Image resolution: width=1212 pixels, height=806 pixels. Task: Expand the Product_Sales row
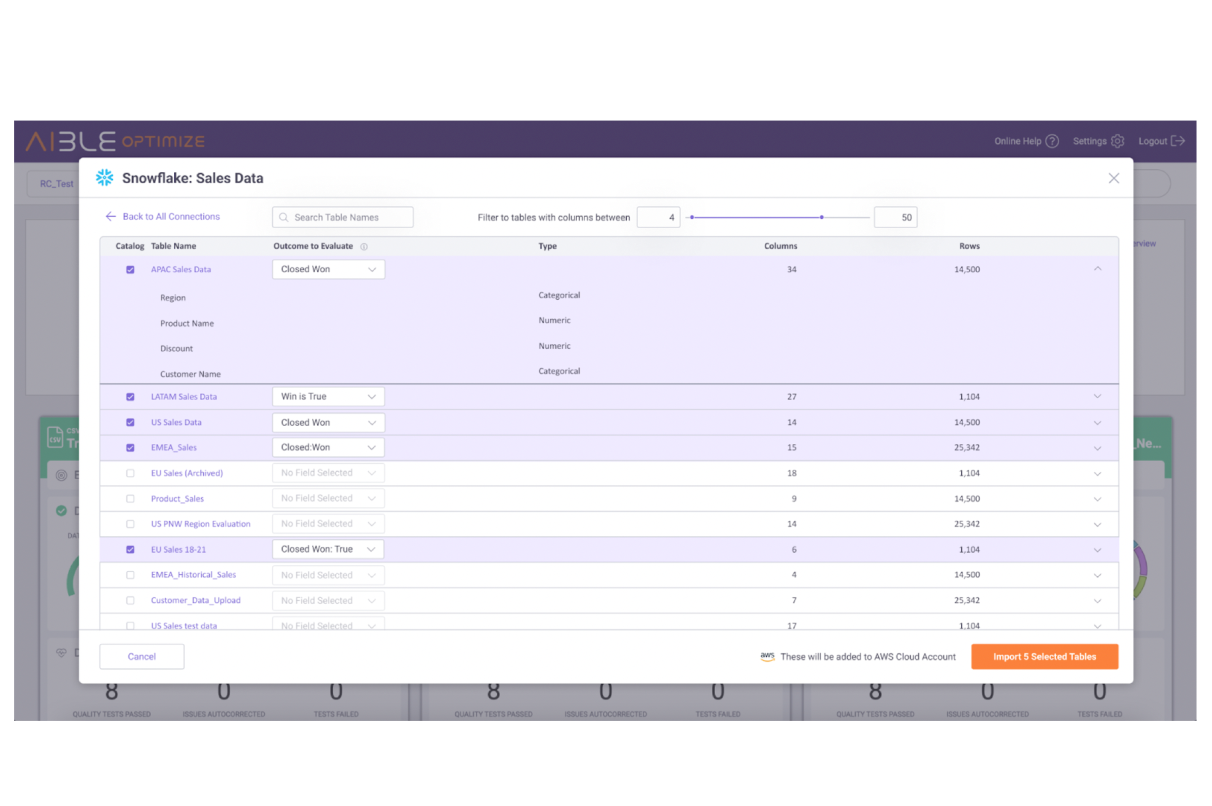1097,499
